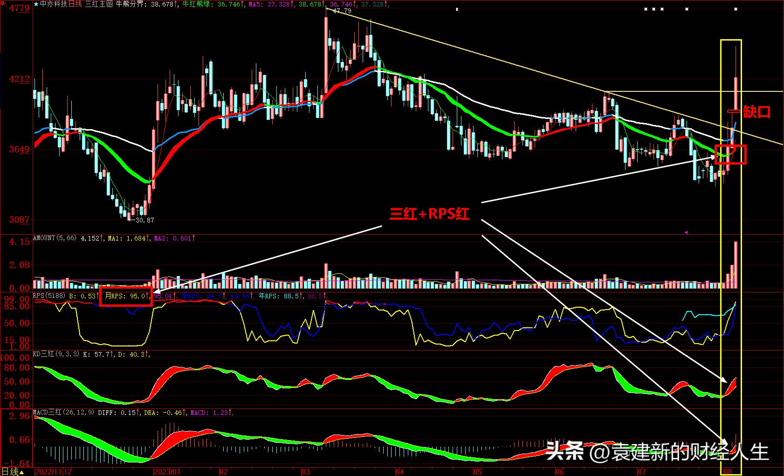784x476 pixels.
Task: Click the 4779 price axis label
Action: [x=19, y=8]
